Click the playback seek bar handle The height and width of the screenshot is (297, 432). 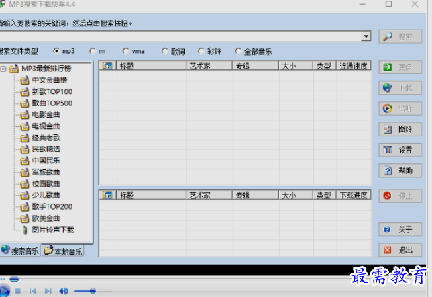(x=14, y=279)
